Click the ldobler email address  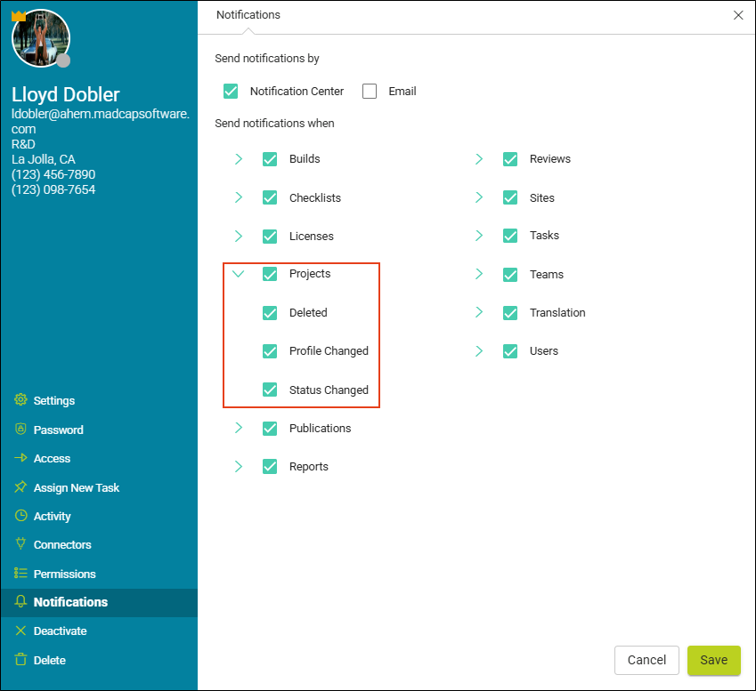click(101, 121)
